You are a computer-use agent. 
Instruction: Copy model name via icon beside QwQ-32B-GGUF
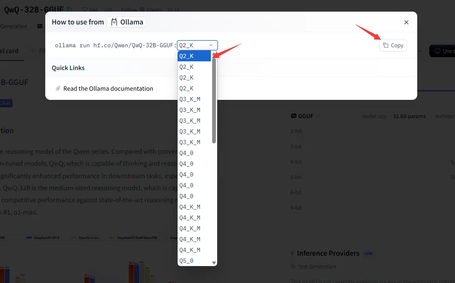(x=69, y=10)
